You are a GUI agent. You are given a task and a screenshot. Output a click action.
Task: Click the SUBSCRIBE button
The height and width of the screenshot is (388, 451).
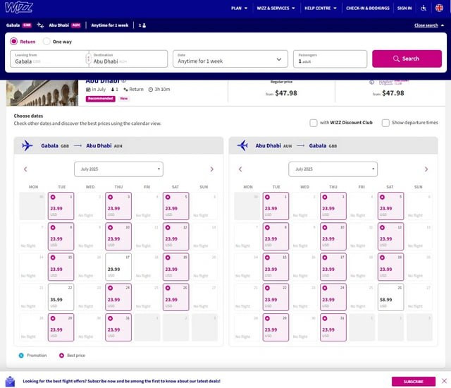click(414, 382)
